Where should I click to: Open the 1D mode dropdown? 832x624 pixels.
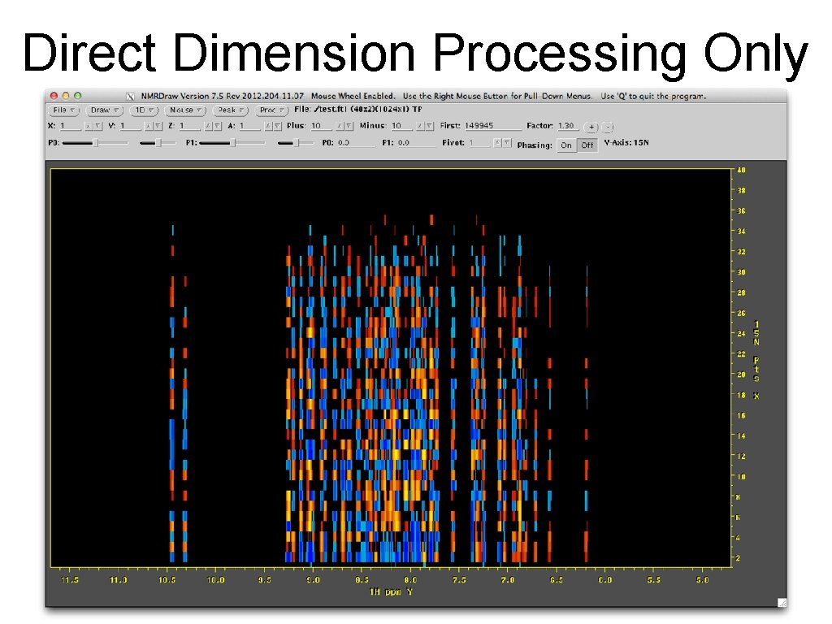tap(143, 110)
